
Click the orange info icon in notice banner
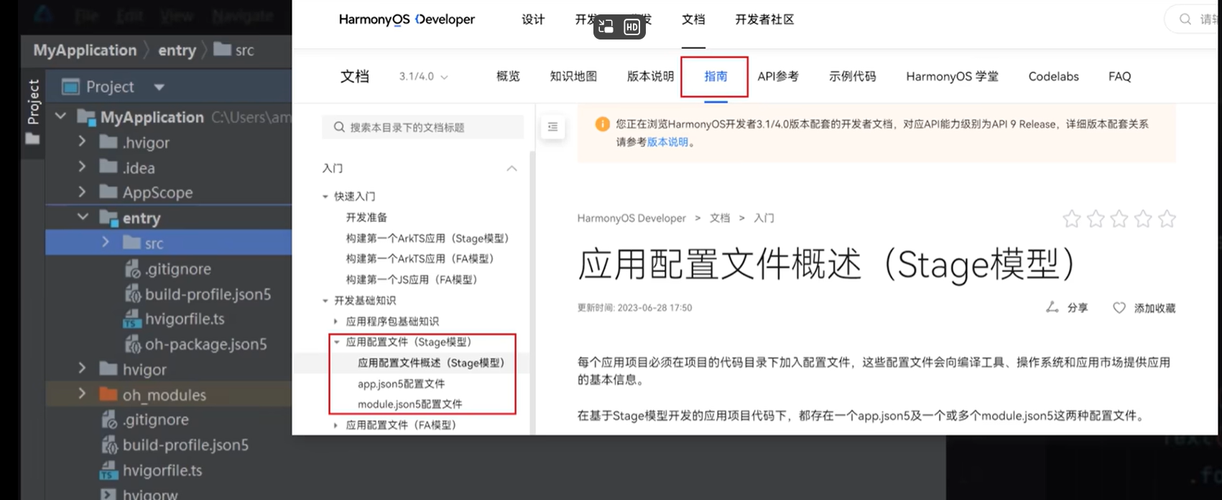tap(602, 124)
